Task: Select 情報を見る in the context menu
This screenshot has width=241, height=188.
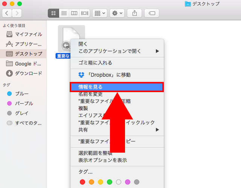Action: [x=90, y=87]
